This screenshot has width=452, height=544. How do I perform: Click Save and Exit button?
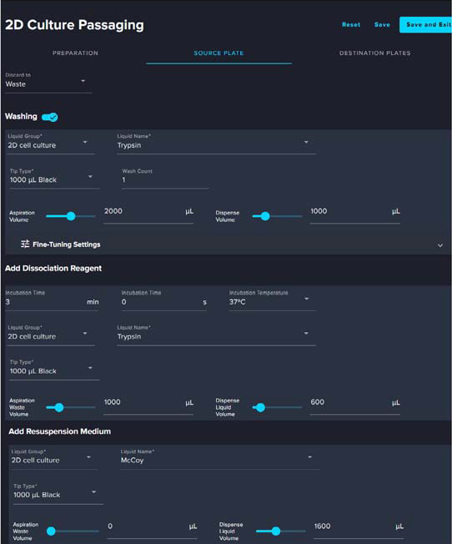pos(426,25)
